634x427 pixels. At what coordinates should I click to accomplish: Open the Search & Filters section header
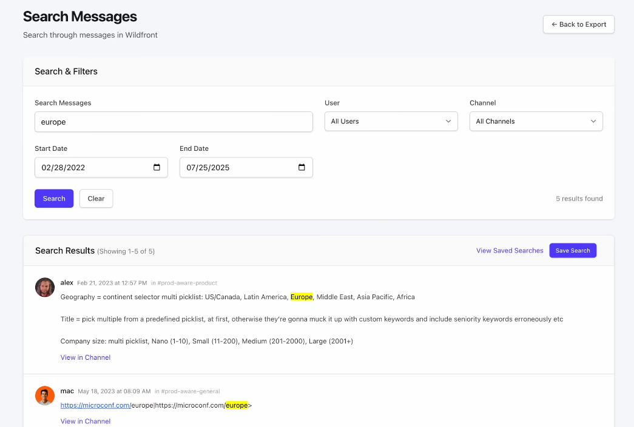(x=66, y=71)
